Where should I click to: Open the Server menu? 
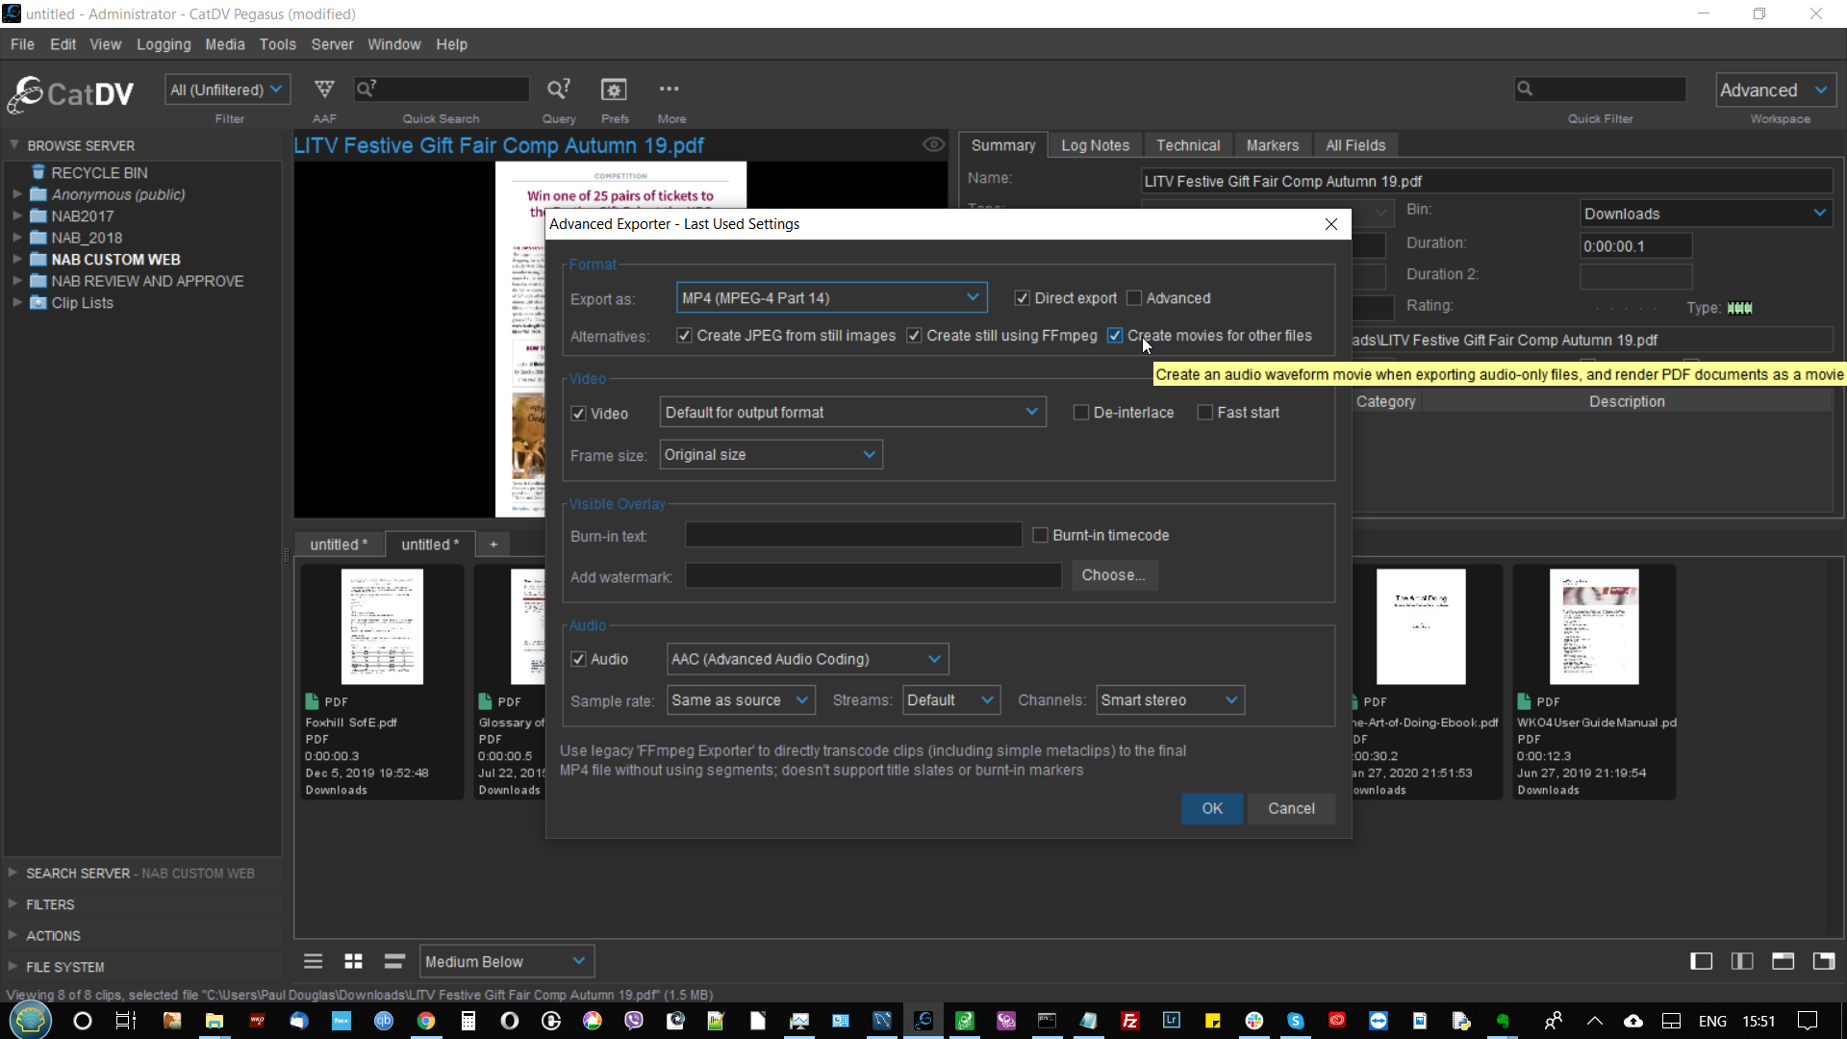point(332,44)
